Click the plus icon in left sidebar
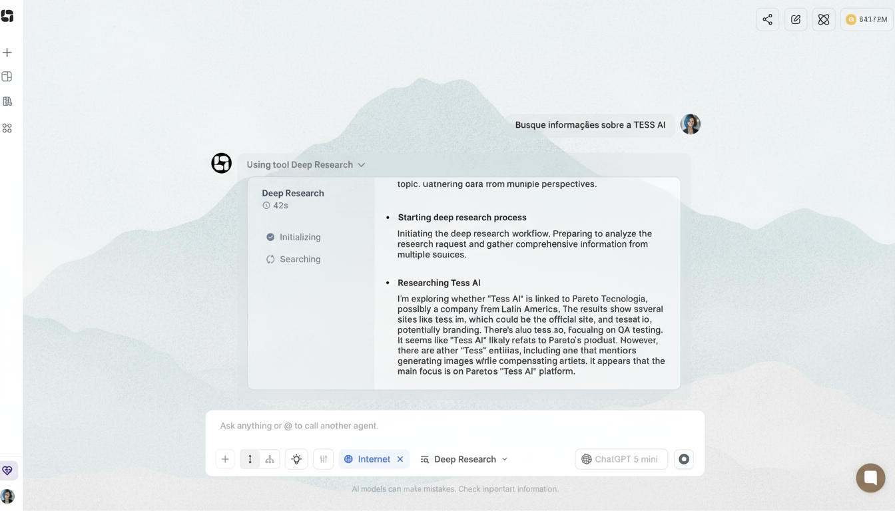This screenshot has height=511, width=895. click(x=7, y=53)
